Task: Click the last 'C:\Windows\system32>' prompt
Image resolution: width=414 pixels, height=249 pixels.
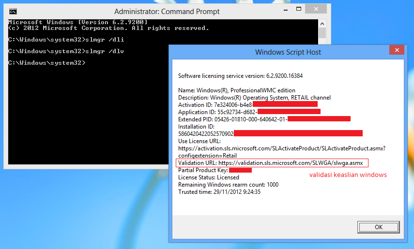Action: [47, 63]
